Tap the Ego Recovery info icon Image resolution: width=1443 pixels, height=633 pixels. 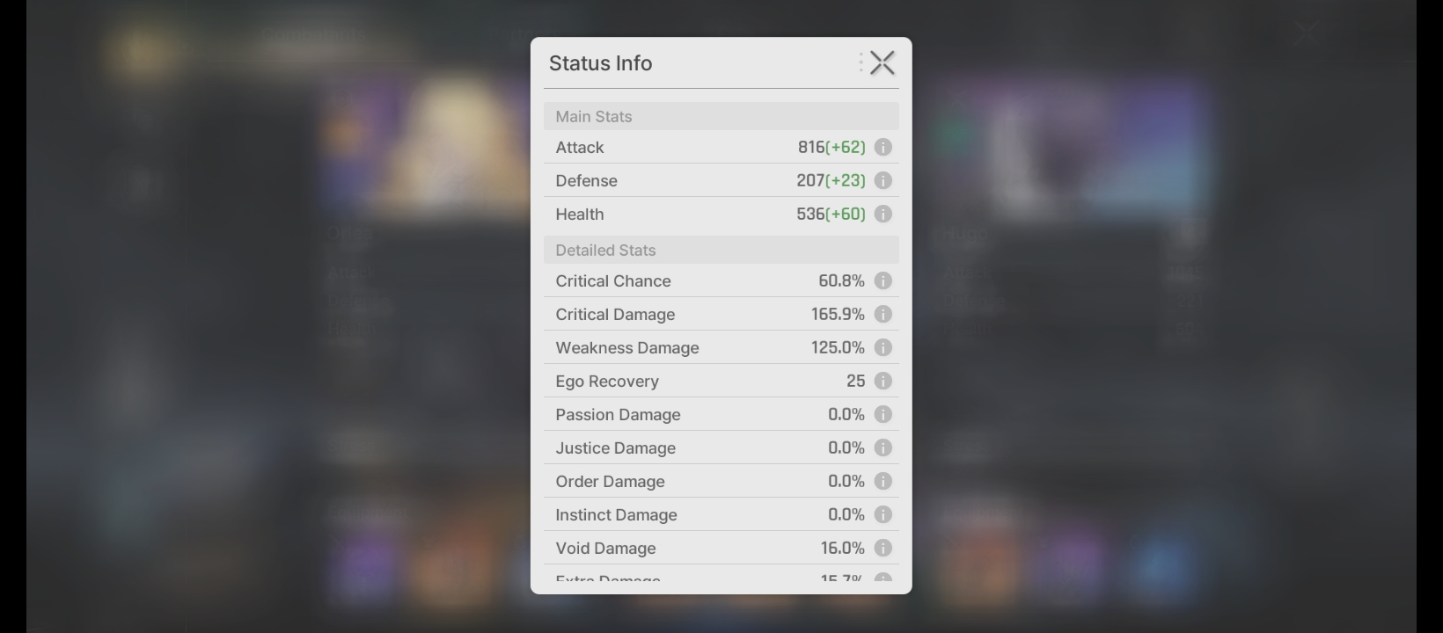pos(883,382)
